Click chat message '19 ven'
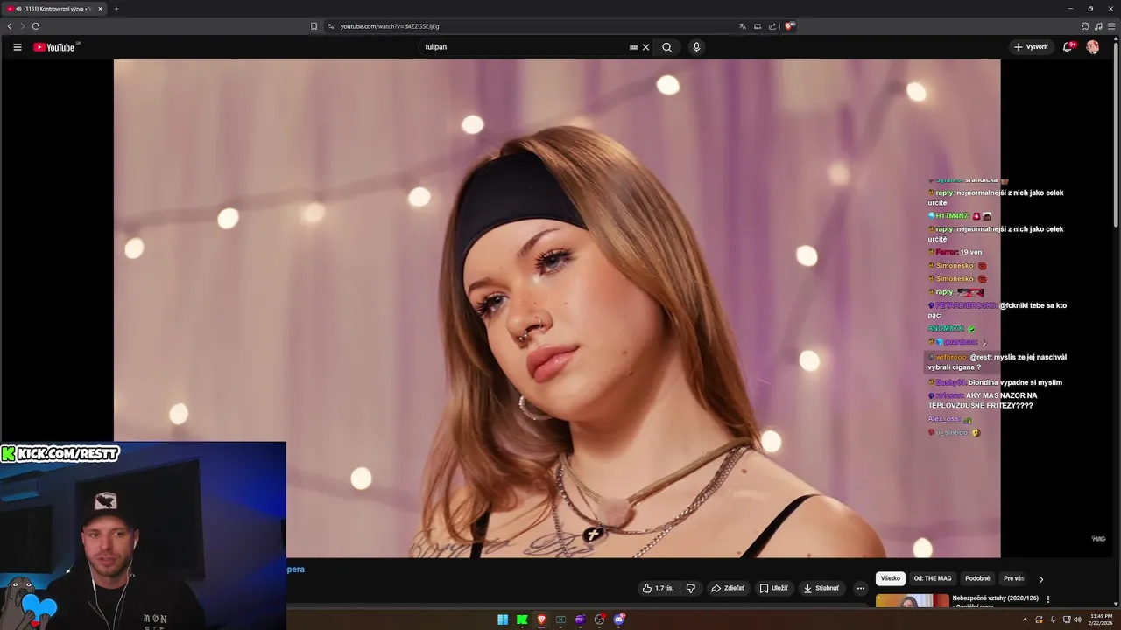Screen dimensions: 1121x630 coord(955,252)
